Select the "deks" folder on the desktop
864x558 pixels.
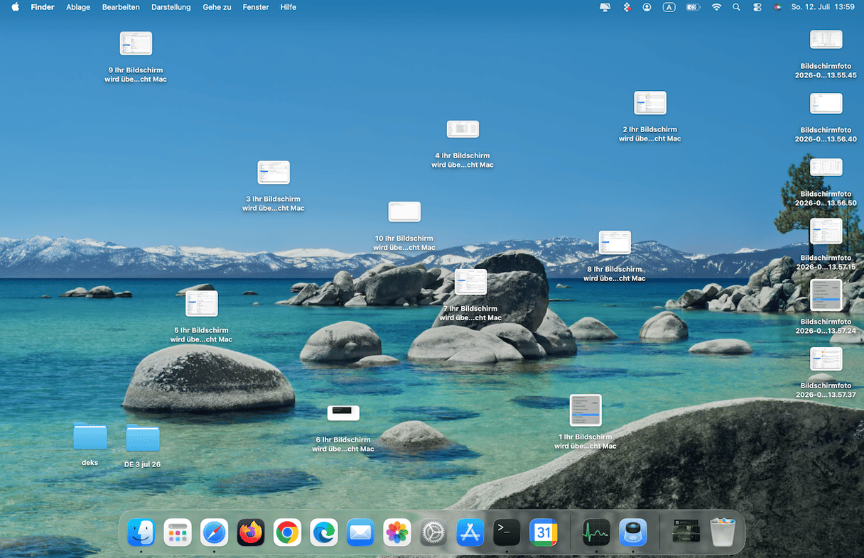coord(90,444)
